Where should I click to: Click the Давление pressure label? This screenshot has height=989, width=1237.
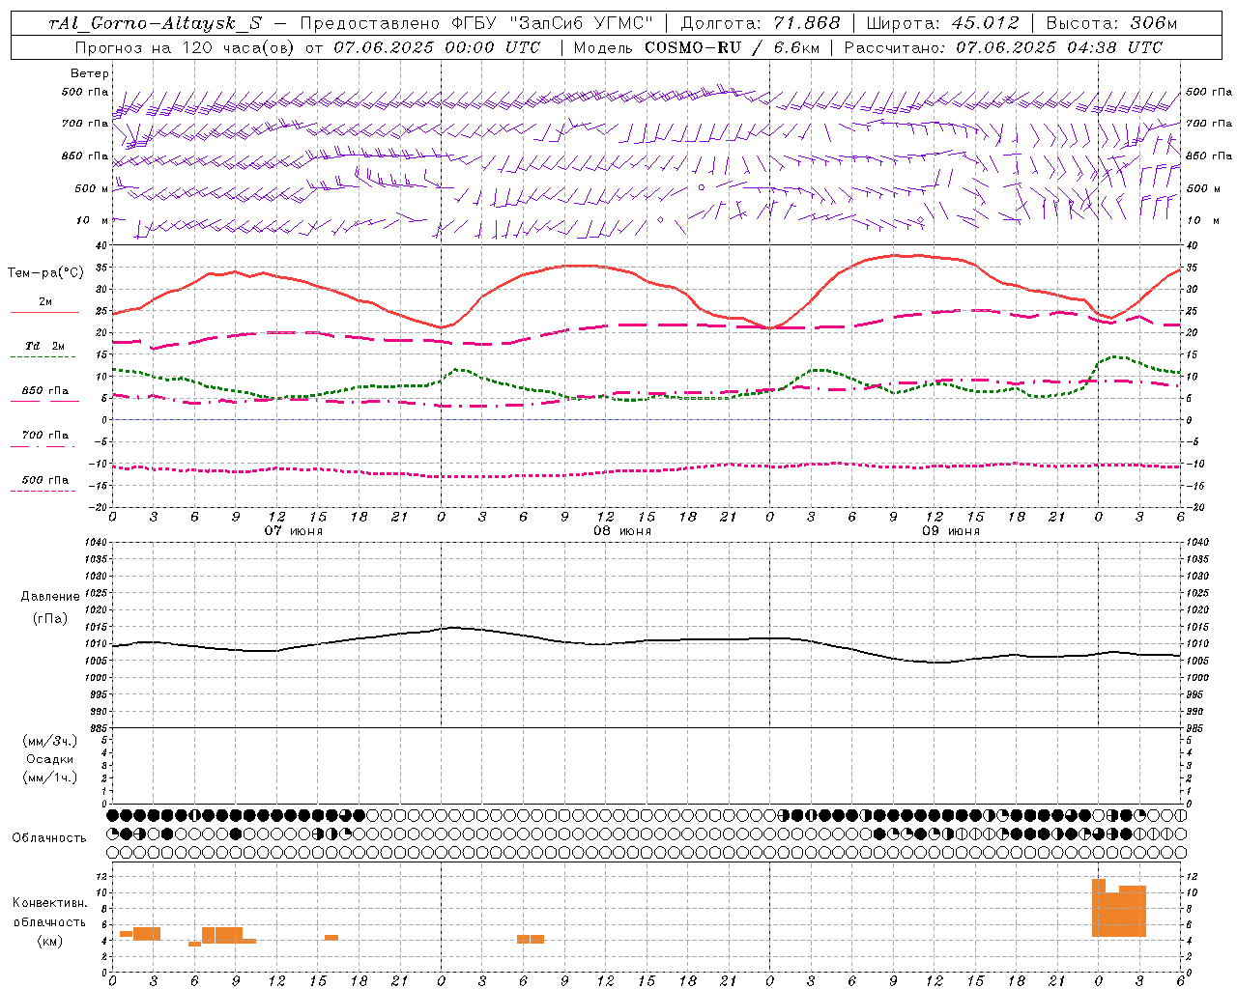point(50,597)
